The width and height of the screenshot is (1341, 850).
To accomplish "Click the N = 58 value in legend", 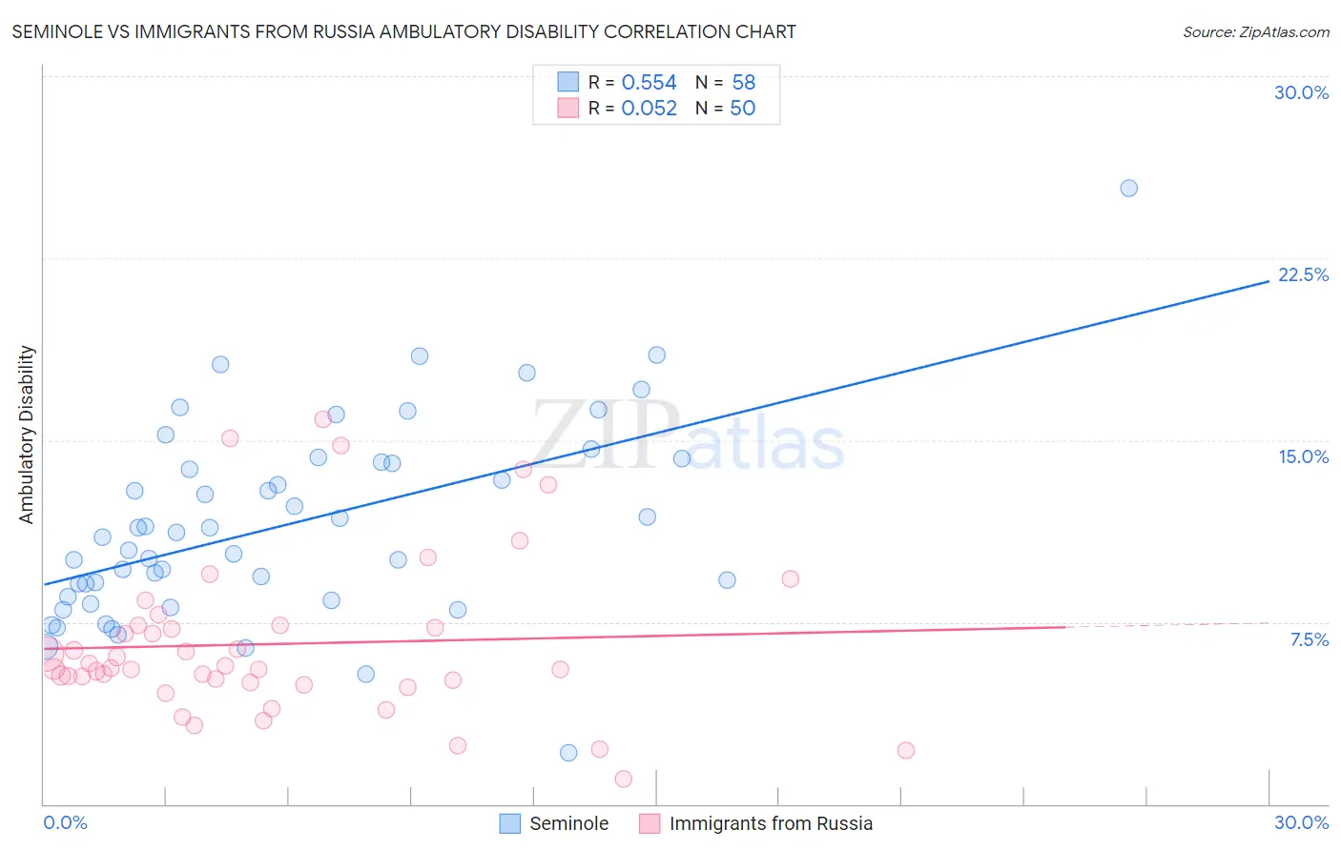I will click(726, 82).
